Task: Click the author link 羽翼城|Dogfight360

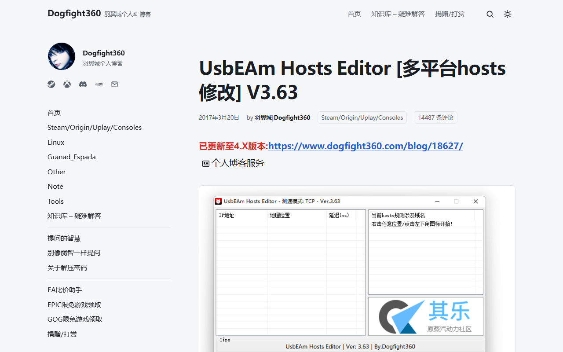Action: click(x=282, y=117)
